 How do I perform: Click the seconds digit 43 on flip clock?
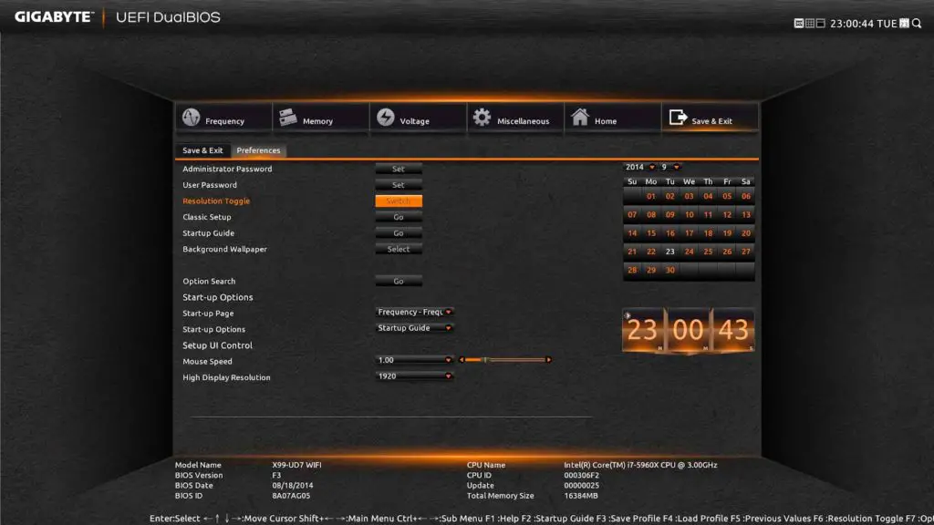point(733,330)
